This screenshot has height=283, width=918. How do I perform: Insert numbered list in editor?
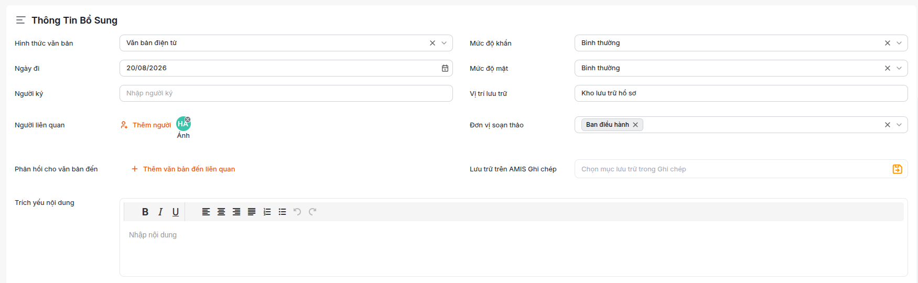[267, 212]
